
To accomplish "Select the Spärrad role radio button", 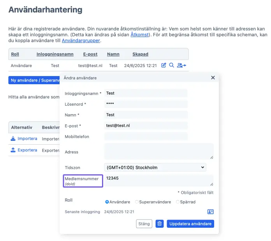I will click(178, 202).
